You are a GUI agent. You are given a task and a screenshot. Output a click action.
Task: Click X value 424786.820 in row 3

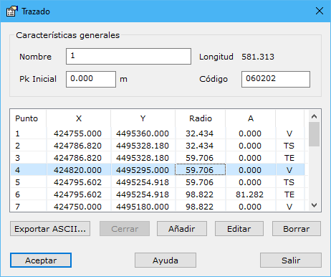point(77,158)
